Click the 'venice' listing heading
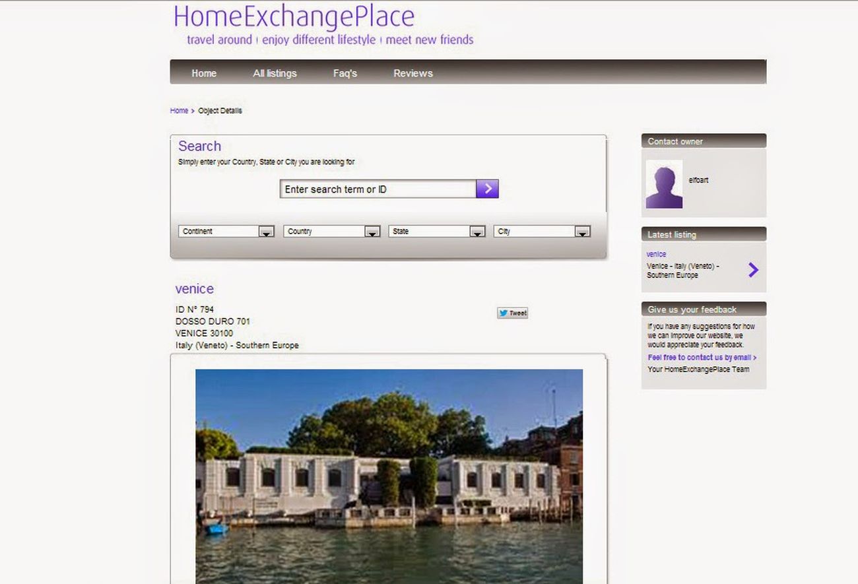Image resolution: width=858 pixels, height=584 pixels. tap(195, 288)
